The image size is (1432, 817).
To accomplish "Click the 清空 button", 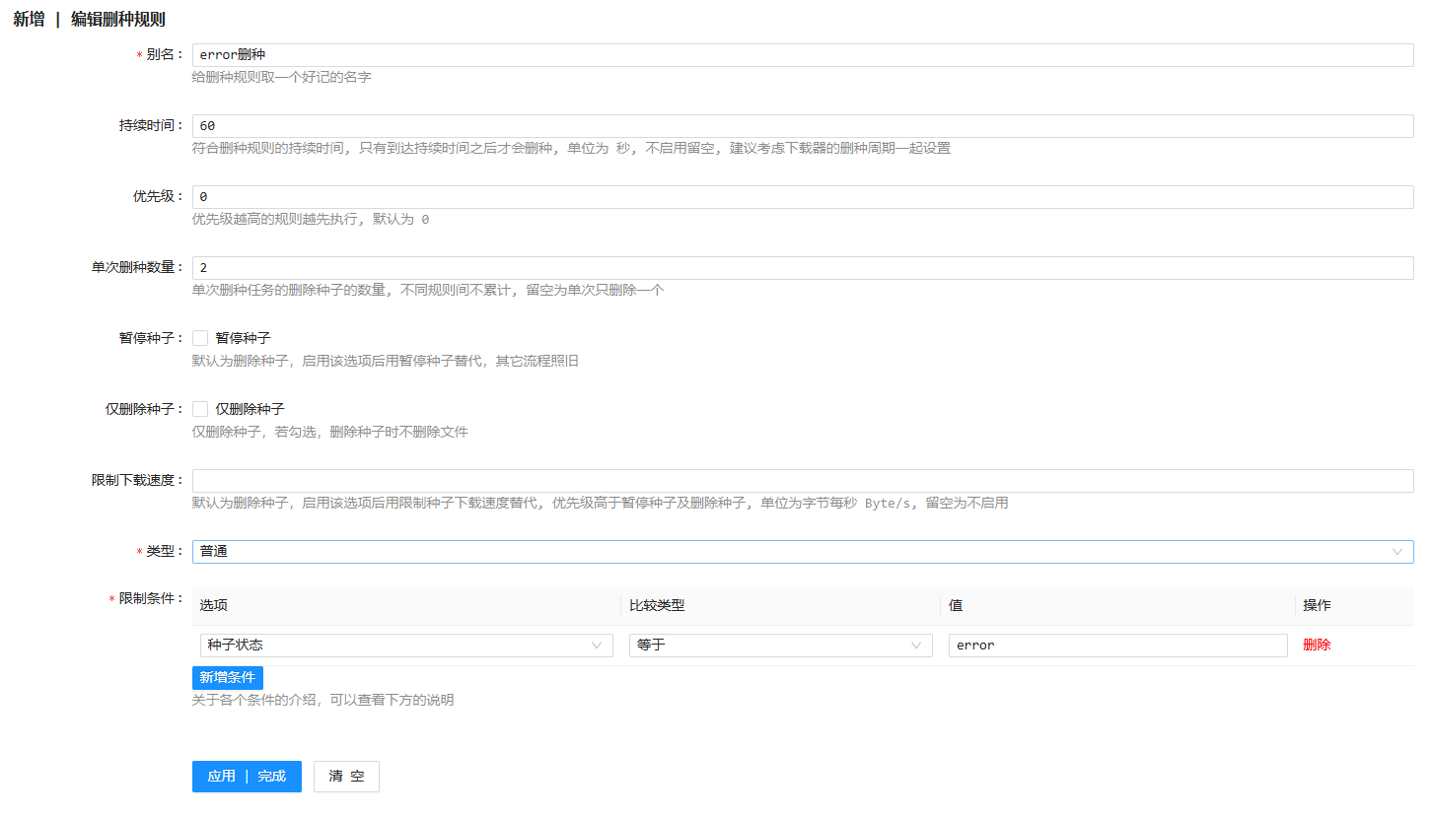I will (346, 777).
